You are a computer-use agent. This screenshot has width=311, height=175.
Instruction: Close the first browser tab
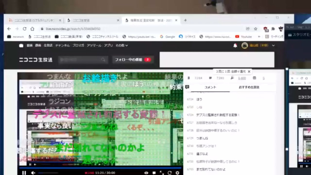click(x=60, y=20)
